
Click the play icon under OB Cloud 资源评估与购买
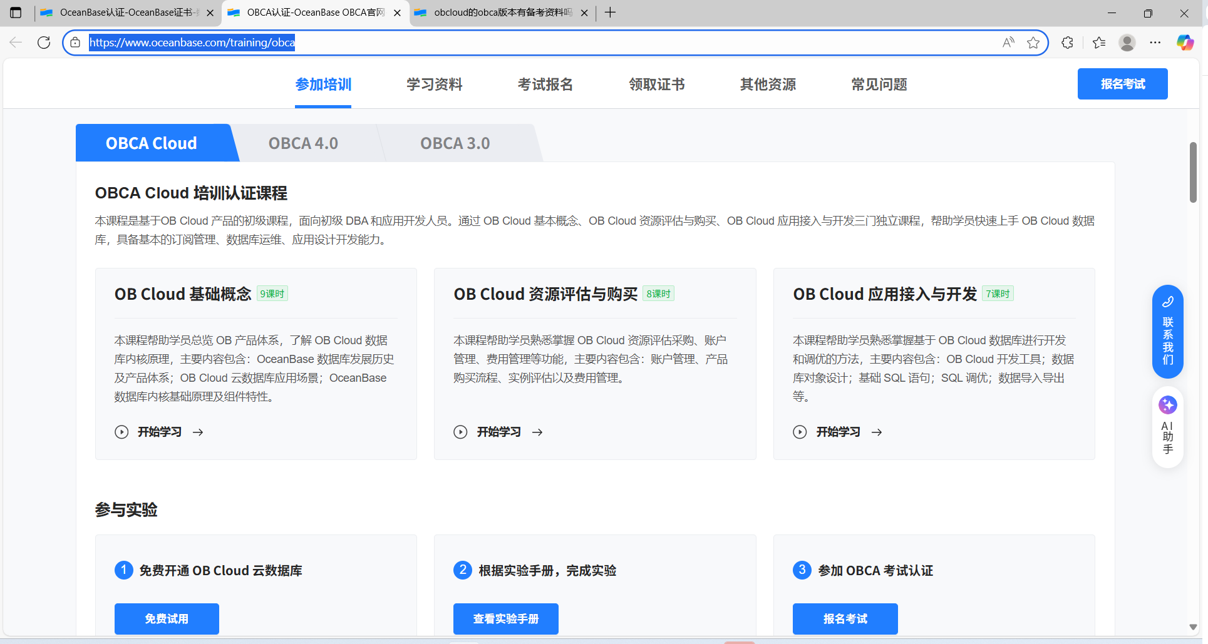tap(460, 432)
